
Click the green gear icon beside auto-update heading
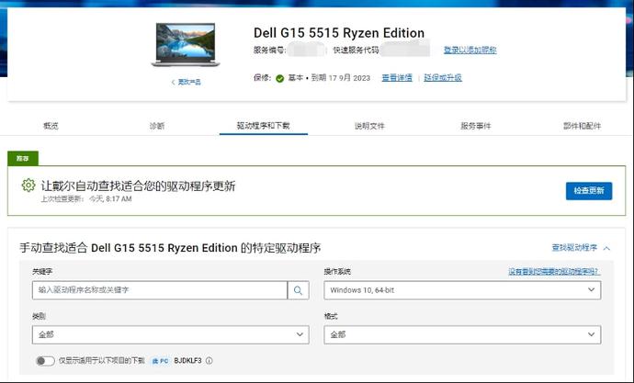pyautogui.click(x=28, y=186)
